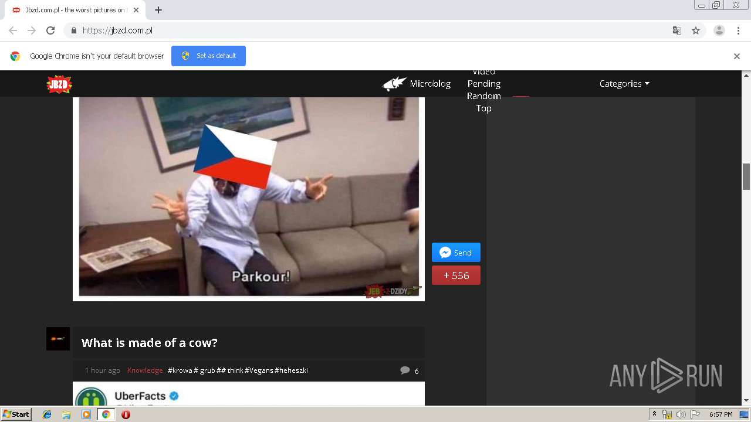
Task: Open the UberFacts tweet image
Action: (x=249, y=394)
